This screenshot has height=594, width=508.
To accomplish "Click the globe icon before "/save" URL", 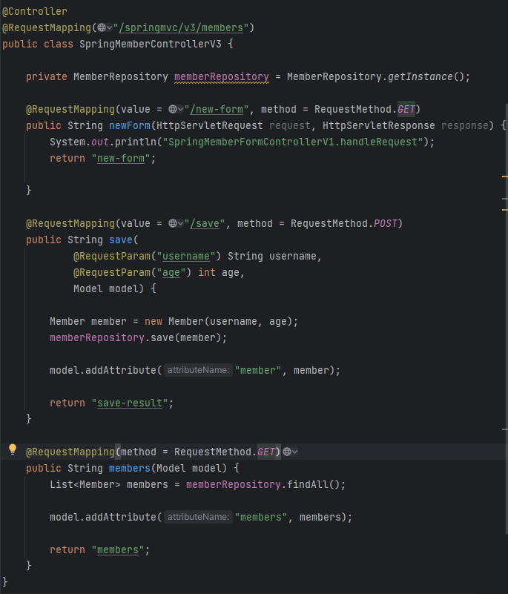I will 172,223.
